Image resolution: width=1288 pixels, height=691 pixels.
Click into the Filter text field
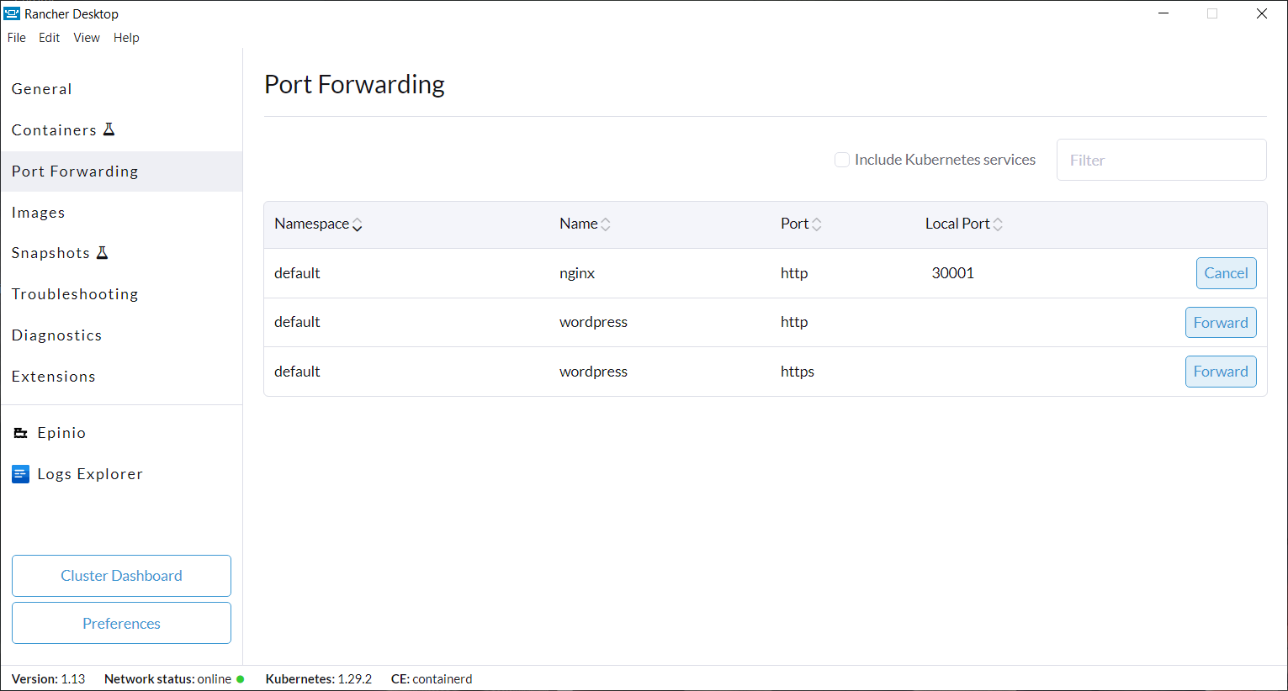[x=1161, y=160]
